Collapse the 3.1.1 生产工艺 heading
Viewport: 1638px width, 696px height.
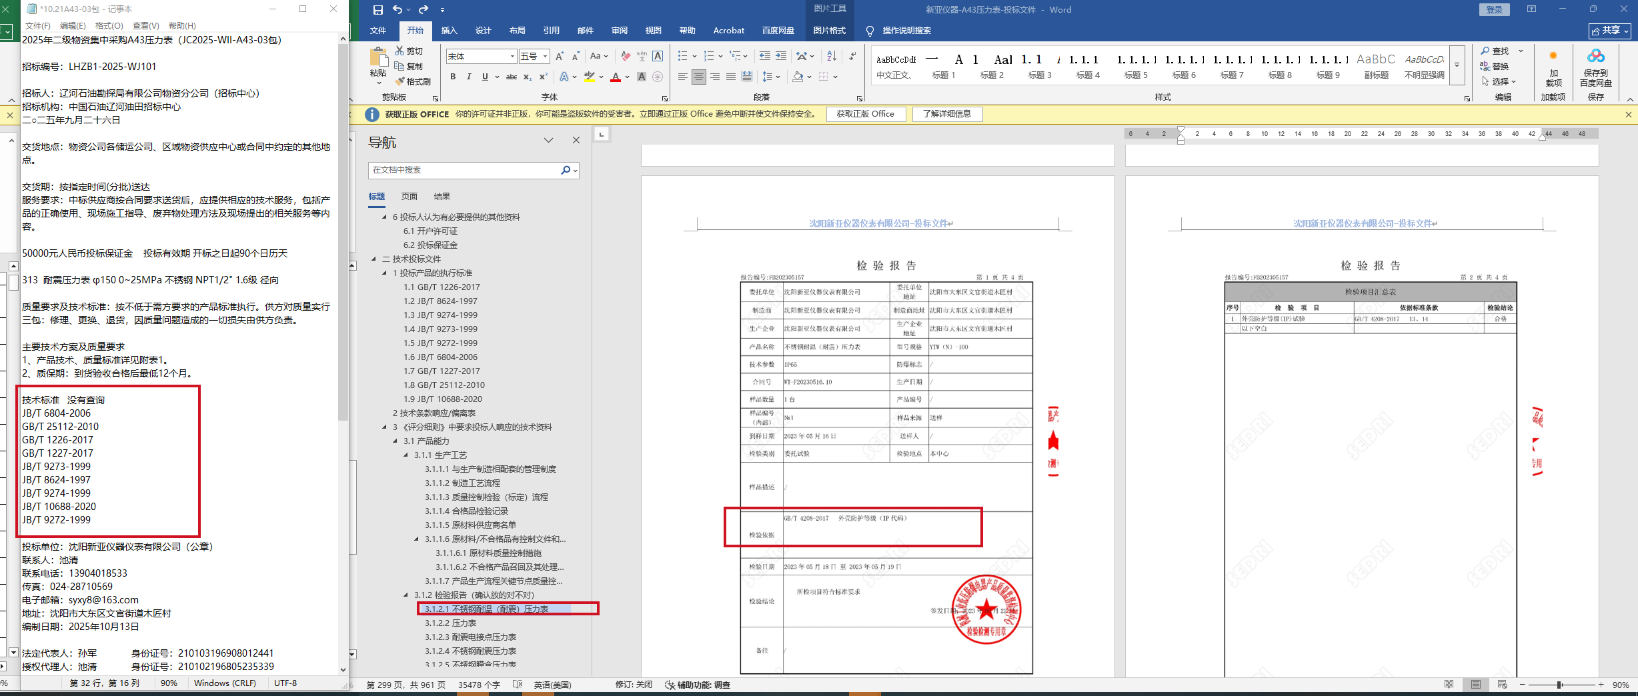405,455
